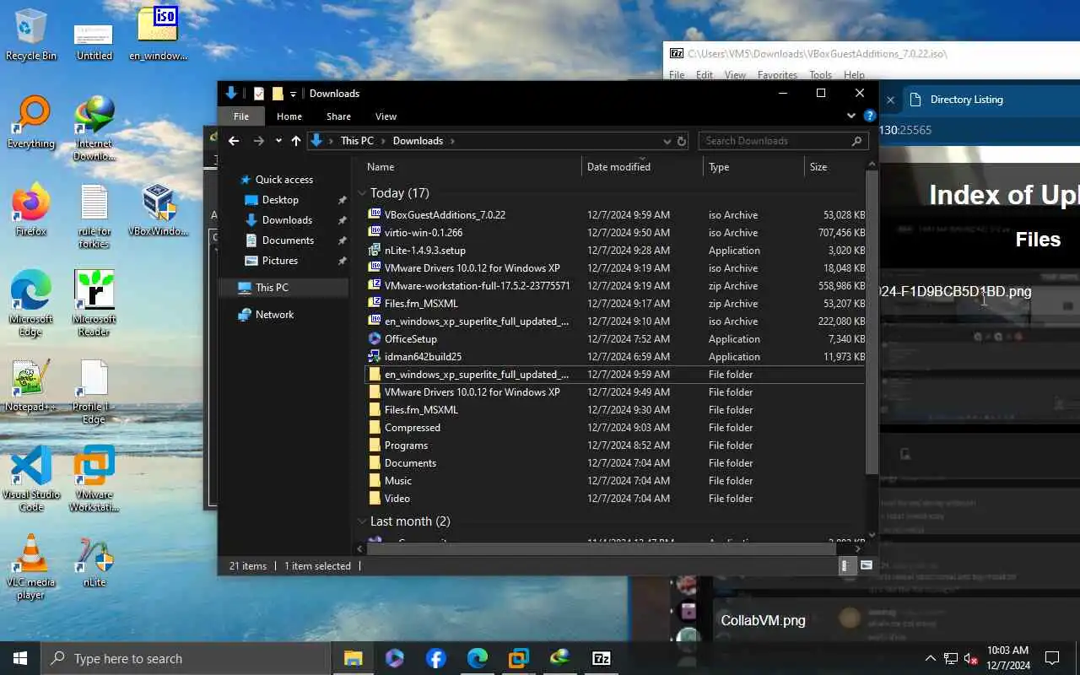Viewport: 1080px width, 675px height.
Task: Open the File tab in Explorer
Action: pos(241,116)
